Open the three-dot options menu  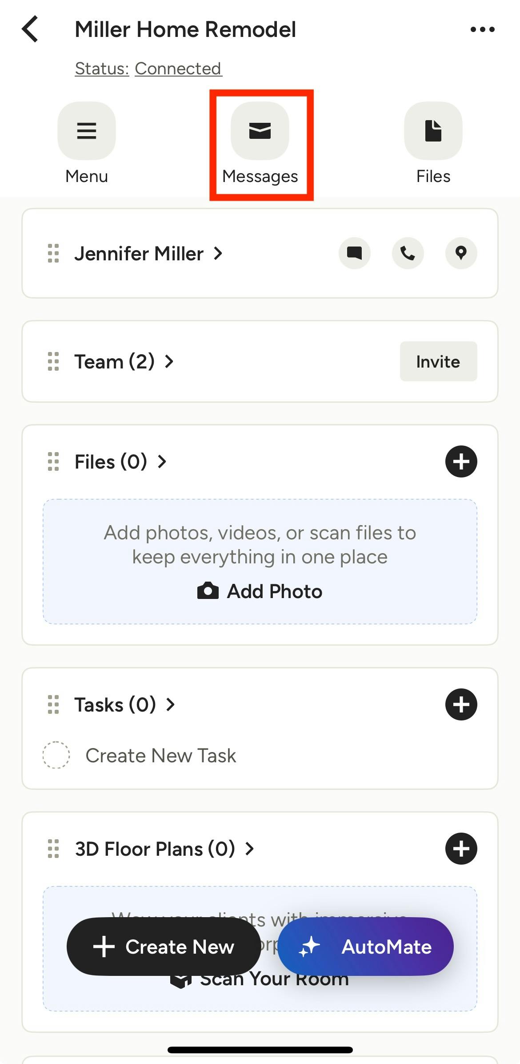482,29
